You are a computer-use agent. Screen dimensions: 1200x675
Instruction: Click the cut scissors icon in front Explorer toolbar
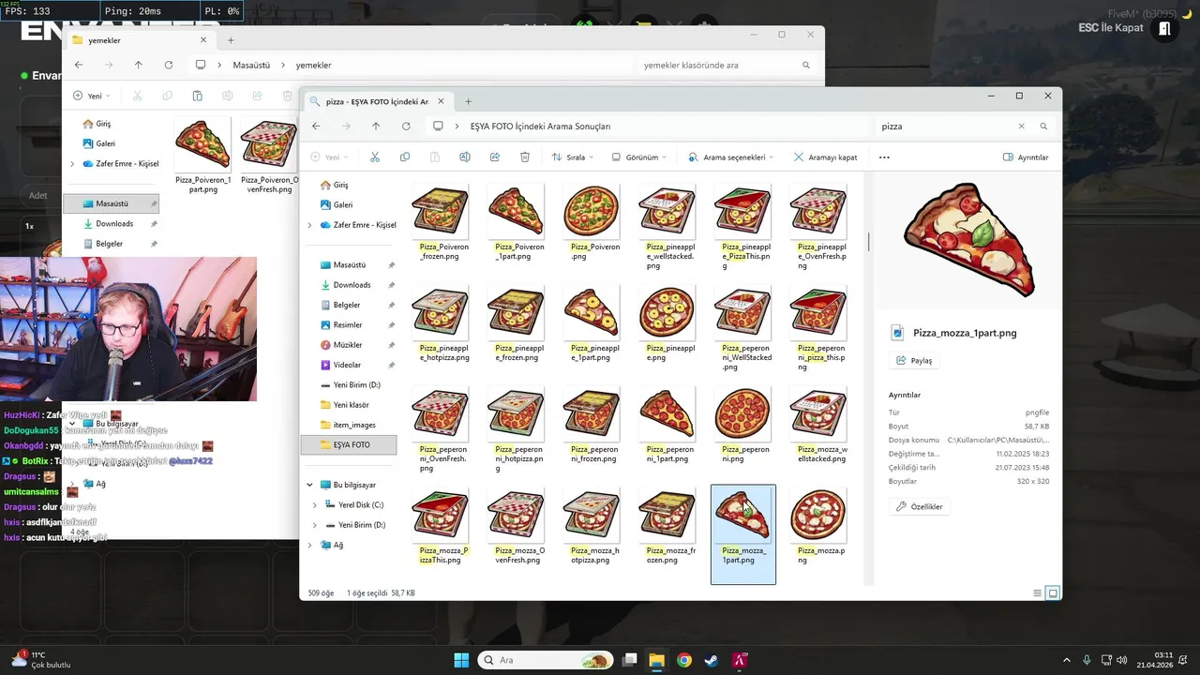coord(375,157)
